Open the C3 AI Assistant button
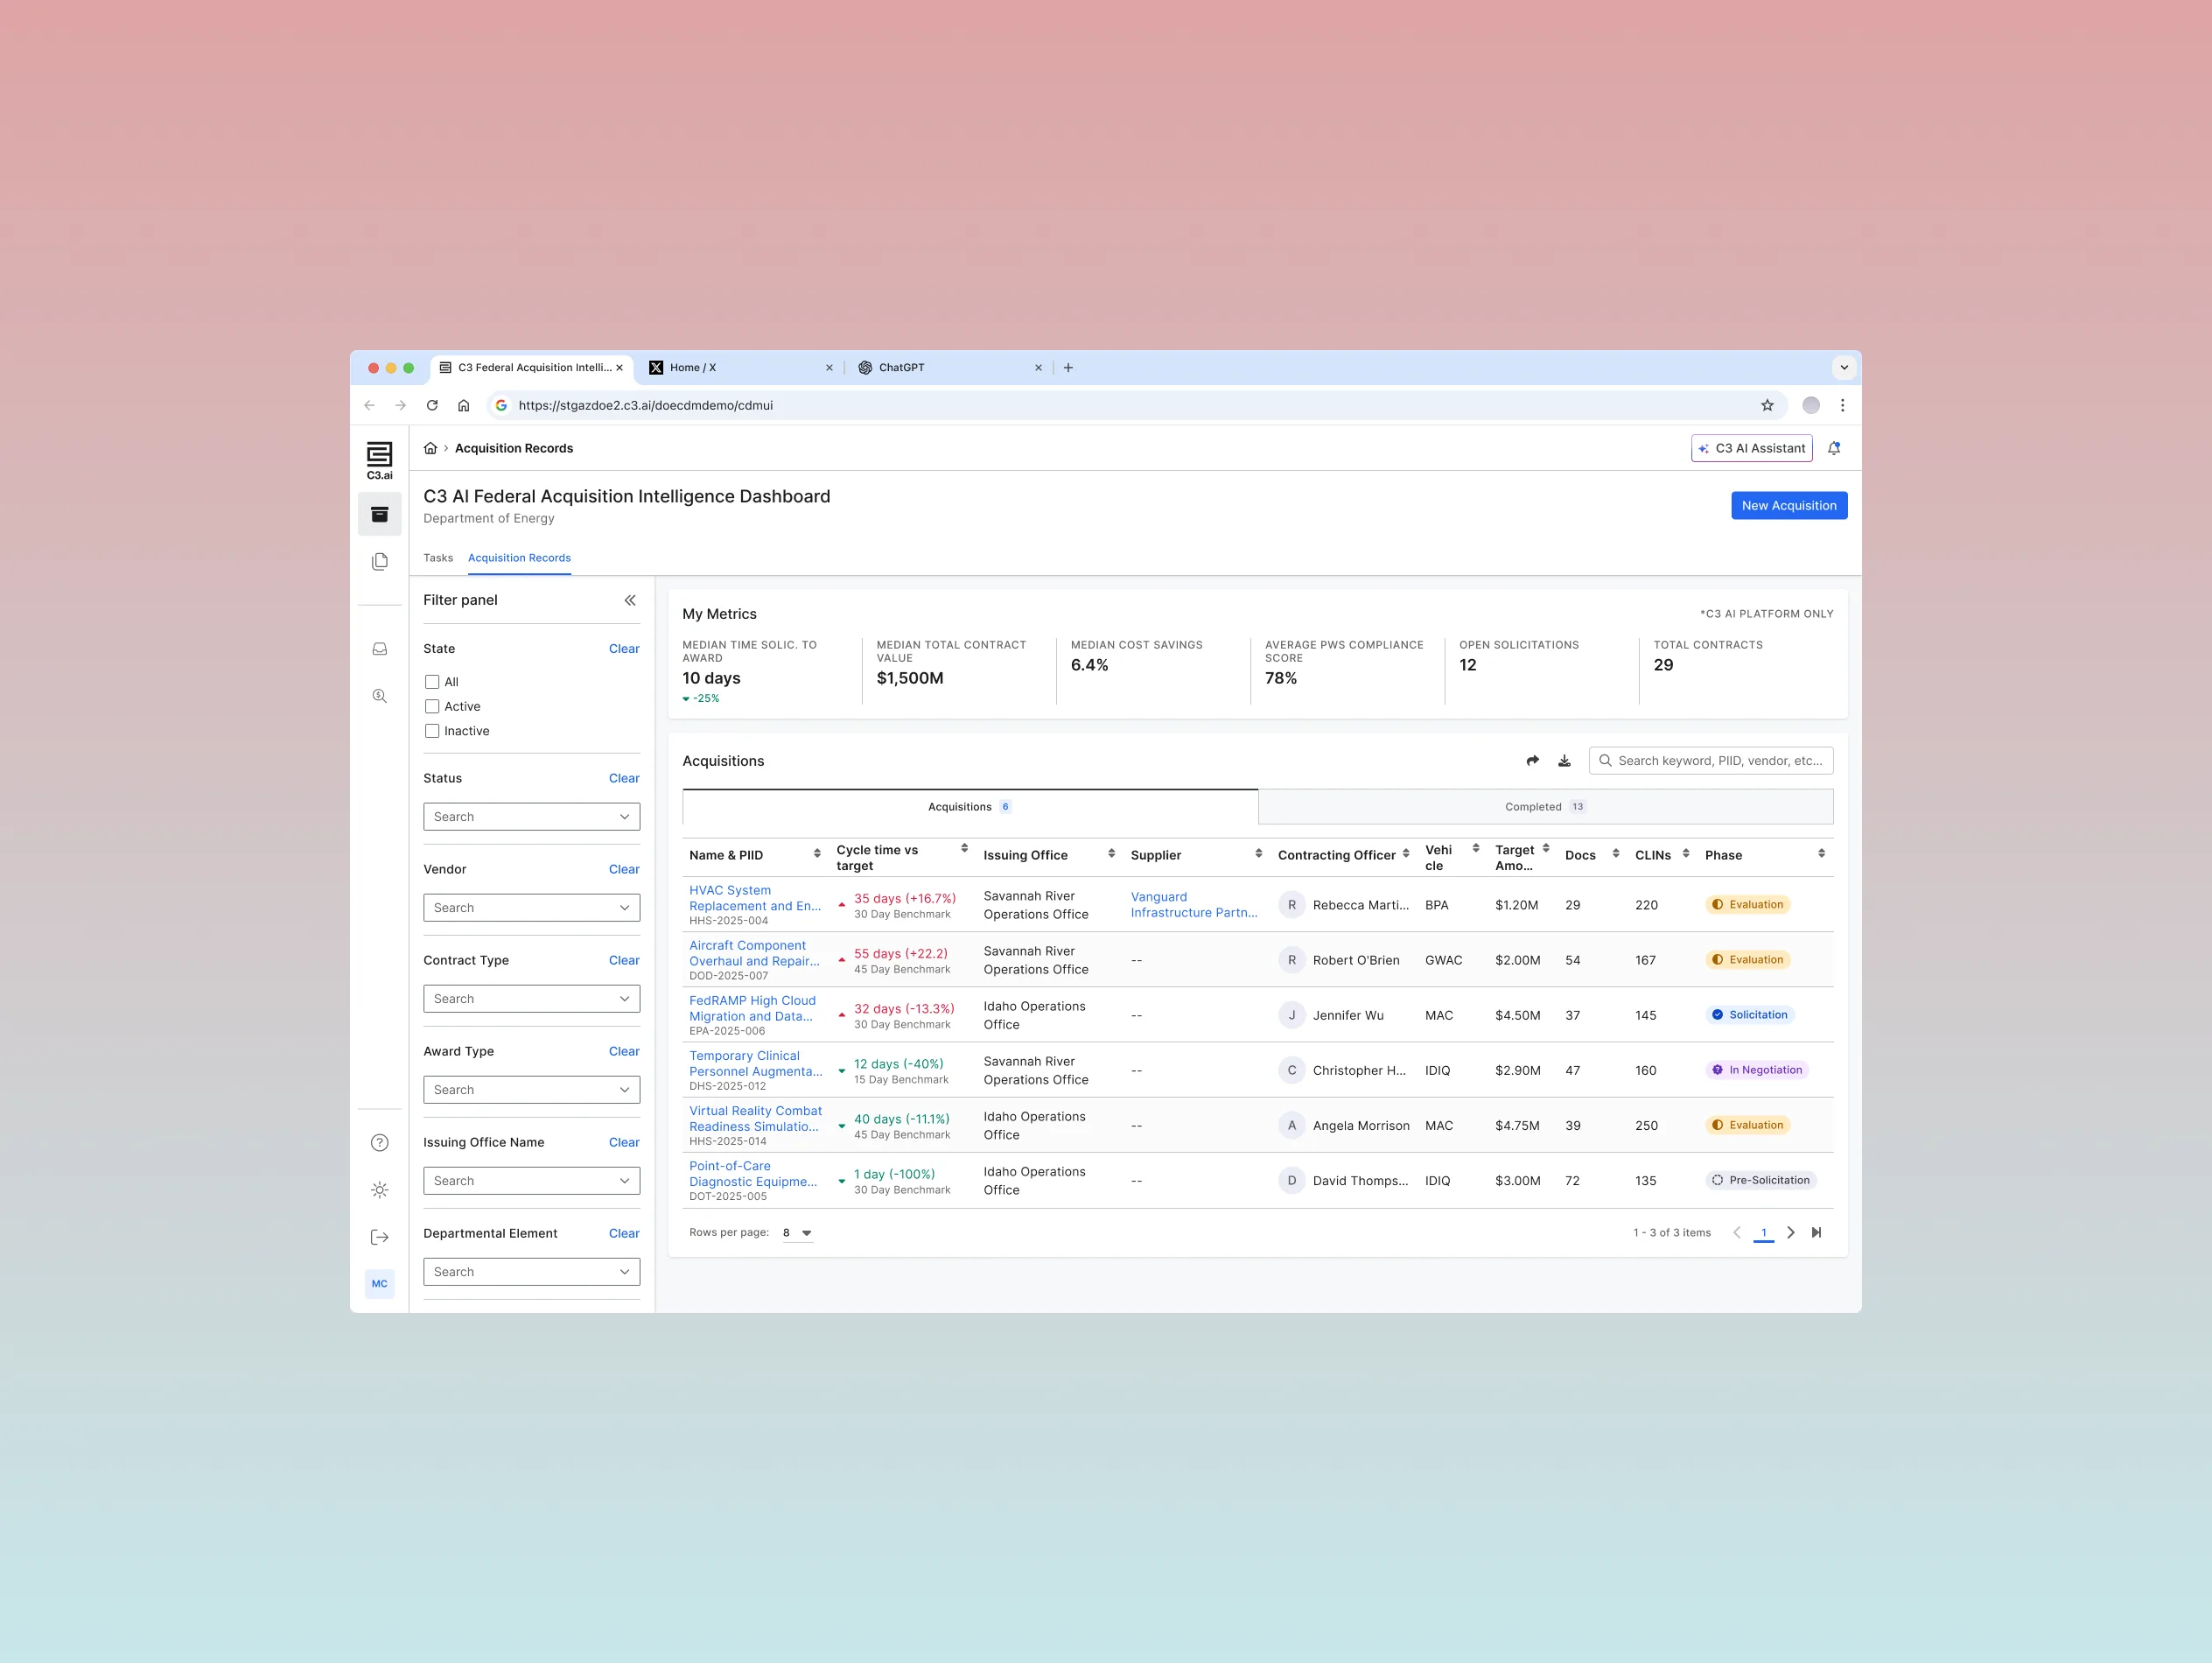 coord(1751,448)
